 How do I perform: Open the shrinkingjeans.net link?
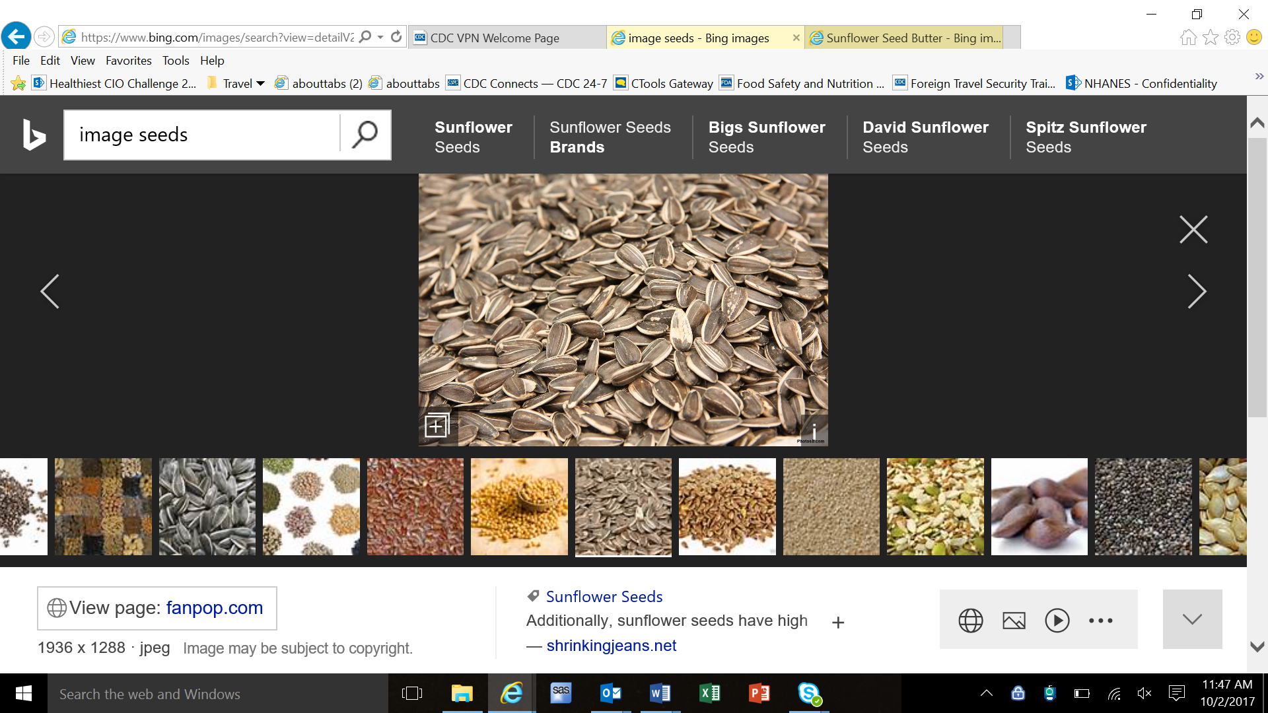(611, 646)
